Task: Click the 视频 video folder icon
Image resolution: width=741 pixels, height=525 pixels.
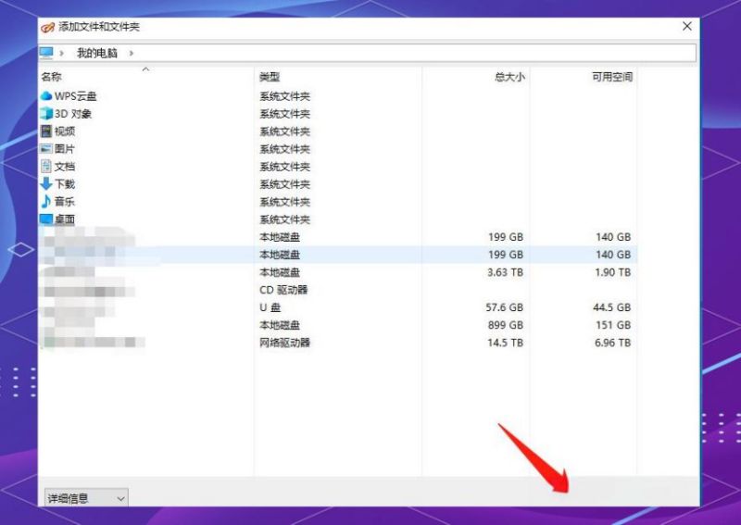Action: pyautogui.click(x=46, y=131)
